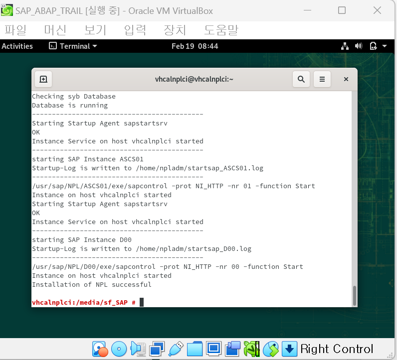397x360 pixels.
Task: Maximize the VirtualBox window
Action: (x=342, y=10)
